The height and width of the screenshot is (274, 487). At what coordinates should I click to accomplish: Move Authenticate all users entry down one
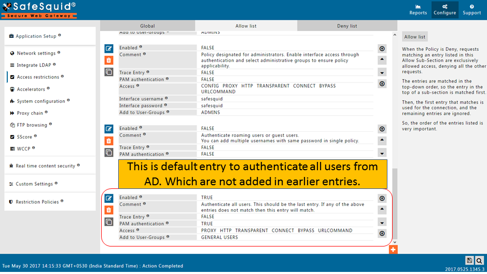coord(382,223)
